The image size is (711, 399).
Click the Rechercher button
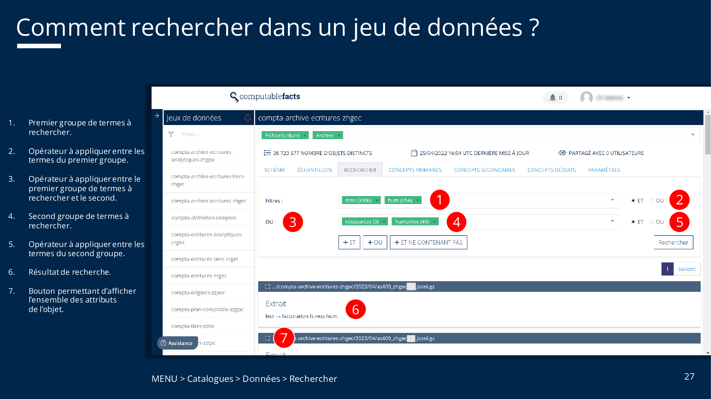673,242
